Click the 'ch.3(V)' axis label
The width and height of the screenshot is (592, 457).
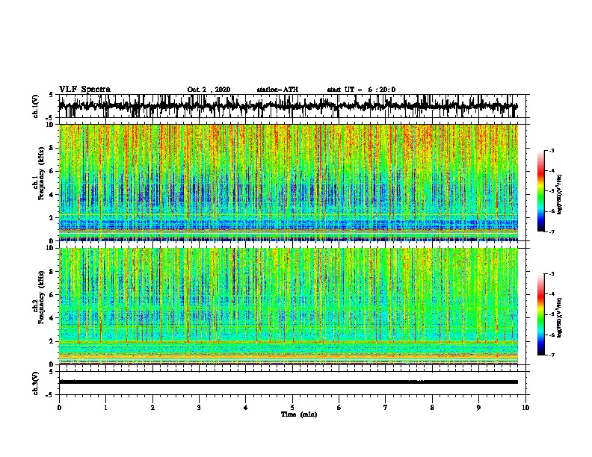point(36,383)
